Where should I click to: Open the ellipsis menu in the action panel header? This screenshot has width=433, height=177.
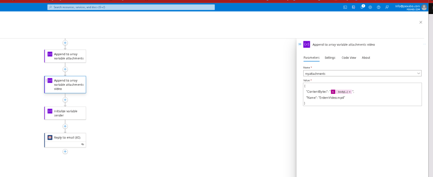pyautogui.click(x=425, y=44)
